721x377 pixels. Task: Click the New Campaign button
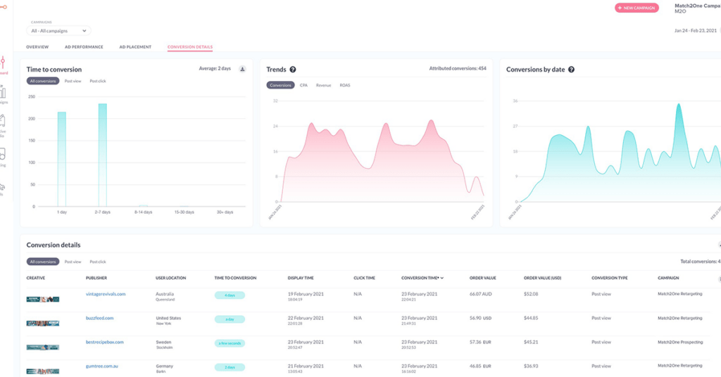pos(637,8)
